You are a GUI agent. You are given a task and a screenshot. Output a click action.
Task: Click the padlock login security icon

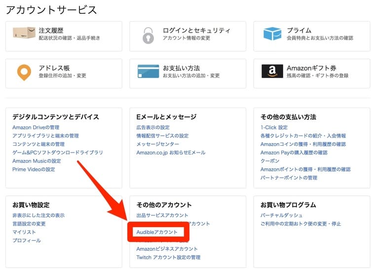[x=148, y=36]
